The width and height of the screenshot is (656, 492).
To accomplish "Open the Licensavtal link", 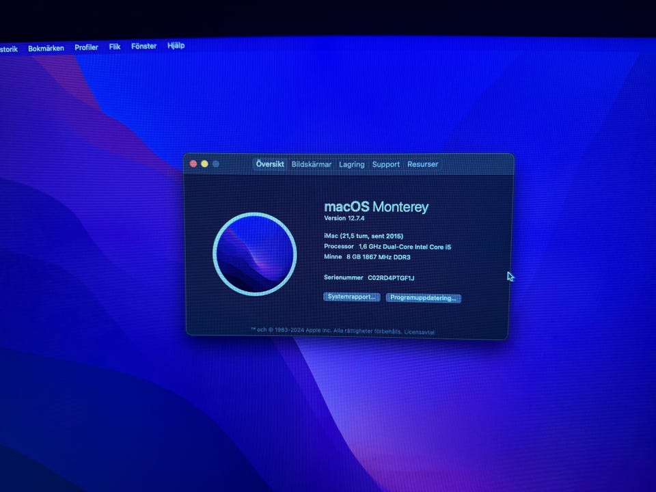I will [419, 332].
